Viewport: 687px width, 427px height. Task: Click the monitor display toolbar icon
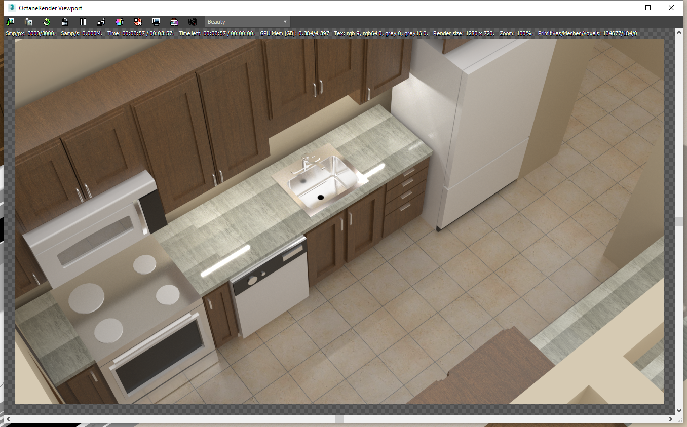pos(156,22)
